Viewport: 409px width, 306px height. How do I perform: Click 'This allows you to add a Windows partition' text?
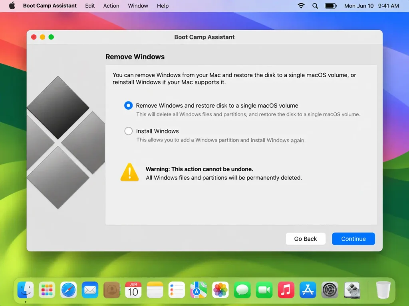tap(220, 140)
